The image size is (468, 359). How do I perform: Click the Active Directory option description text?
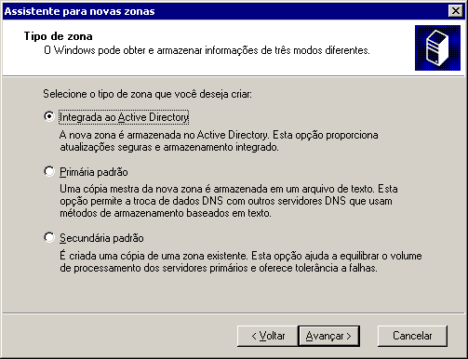click(219, 141)
